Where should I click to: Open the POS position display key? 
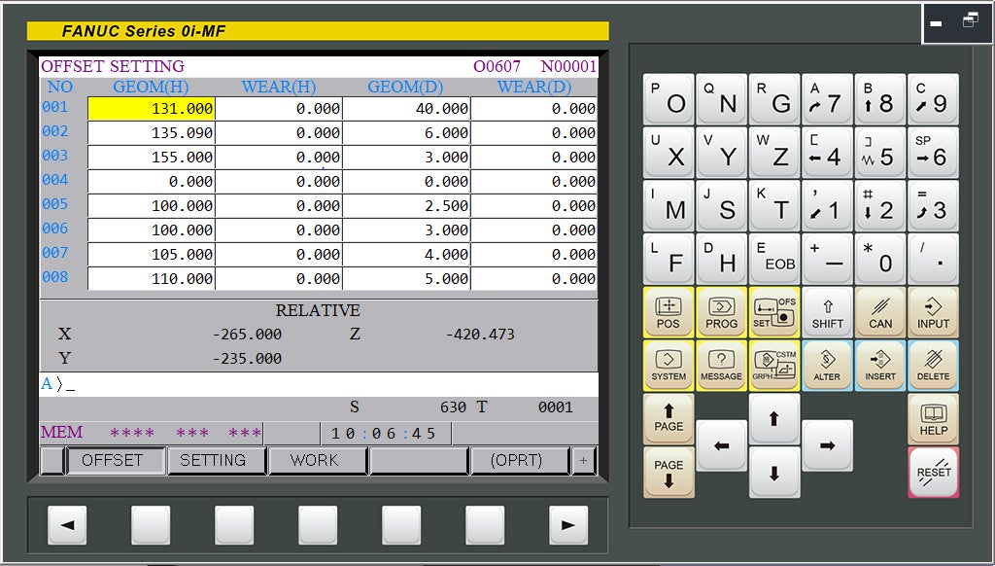coord(669,312)
